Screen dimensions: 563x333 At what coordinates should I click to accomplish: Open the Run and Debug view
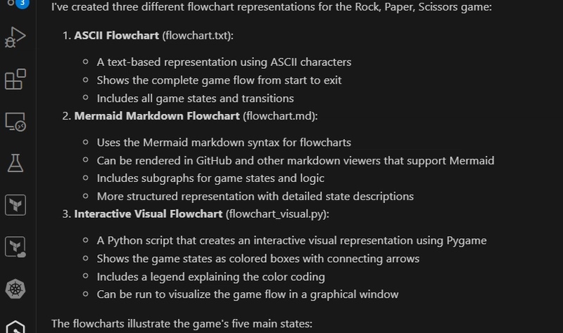point(15,37)
